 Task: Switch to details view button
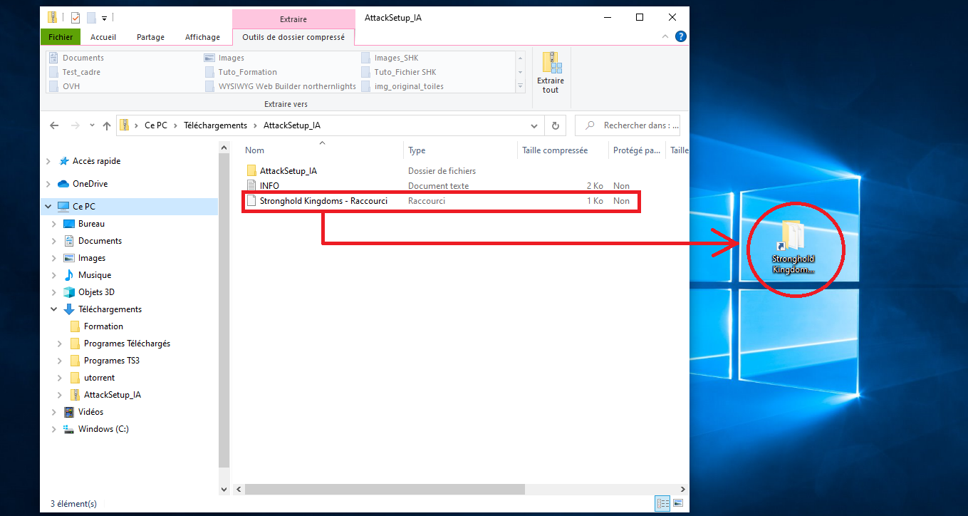662,503
